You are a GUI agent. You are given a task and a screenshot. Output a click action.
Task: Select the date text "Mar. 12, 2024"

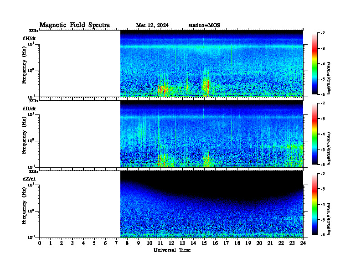click(x=152, y=25)
